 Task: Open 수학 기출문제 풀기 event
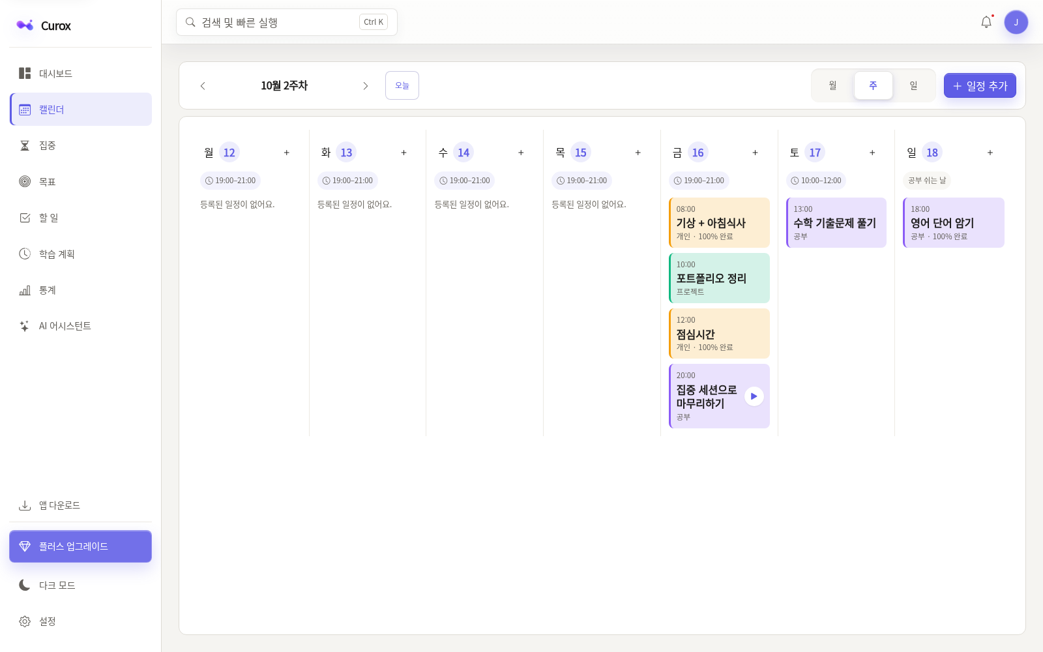836,222
